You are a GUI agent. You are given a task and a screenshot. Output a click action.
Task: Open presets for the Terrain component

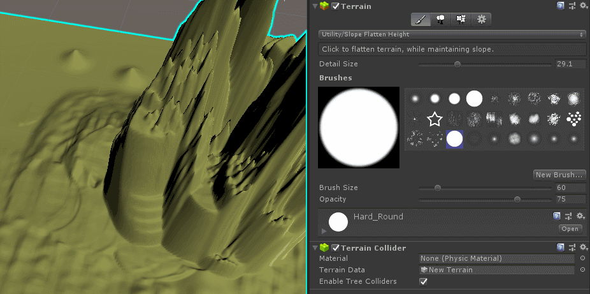(572, 6)
